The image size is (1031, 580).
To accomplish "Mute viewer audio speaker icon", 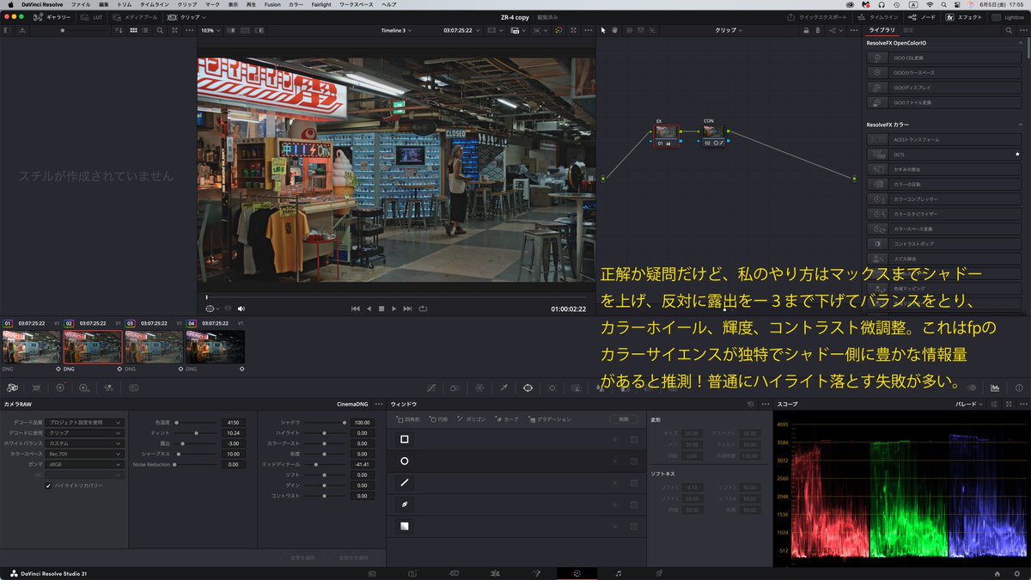I will pos(241,308).
